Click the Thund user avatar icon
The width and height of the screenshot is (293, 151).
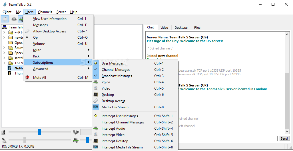pos(9,73)
